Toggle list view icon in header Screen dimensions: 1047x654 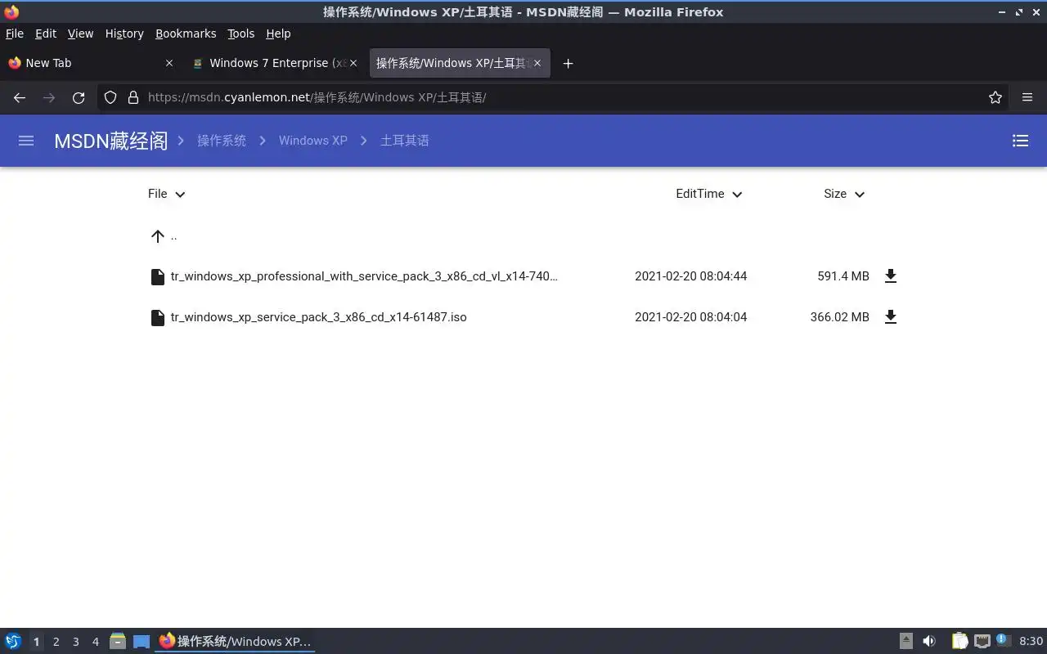pyautogui.click(x=1020, y=141)
